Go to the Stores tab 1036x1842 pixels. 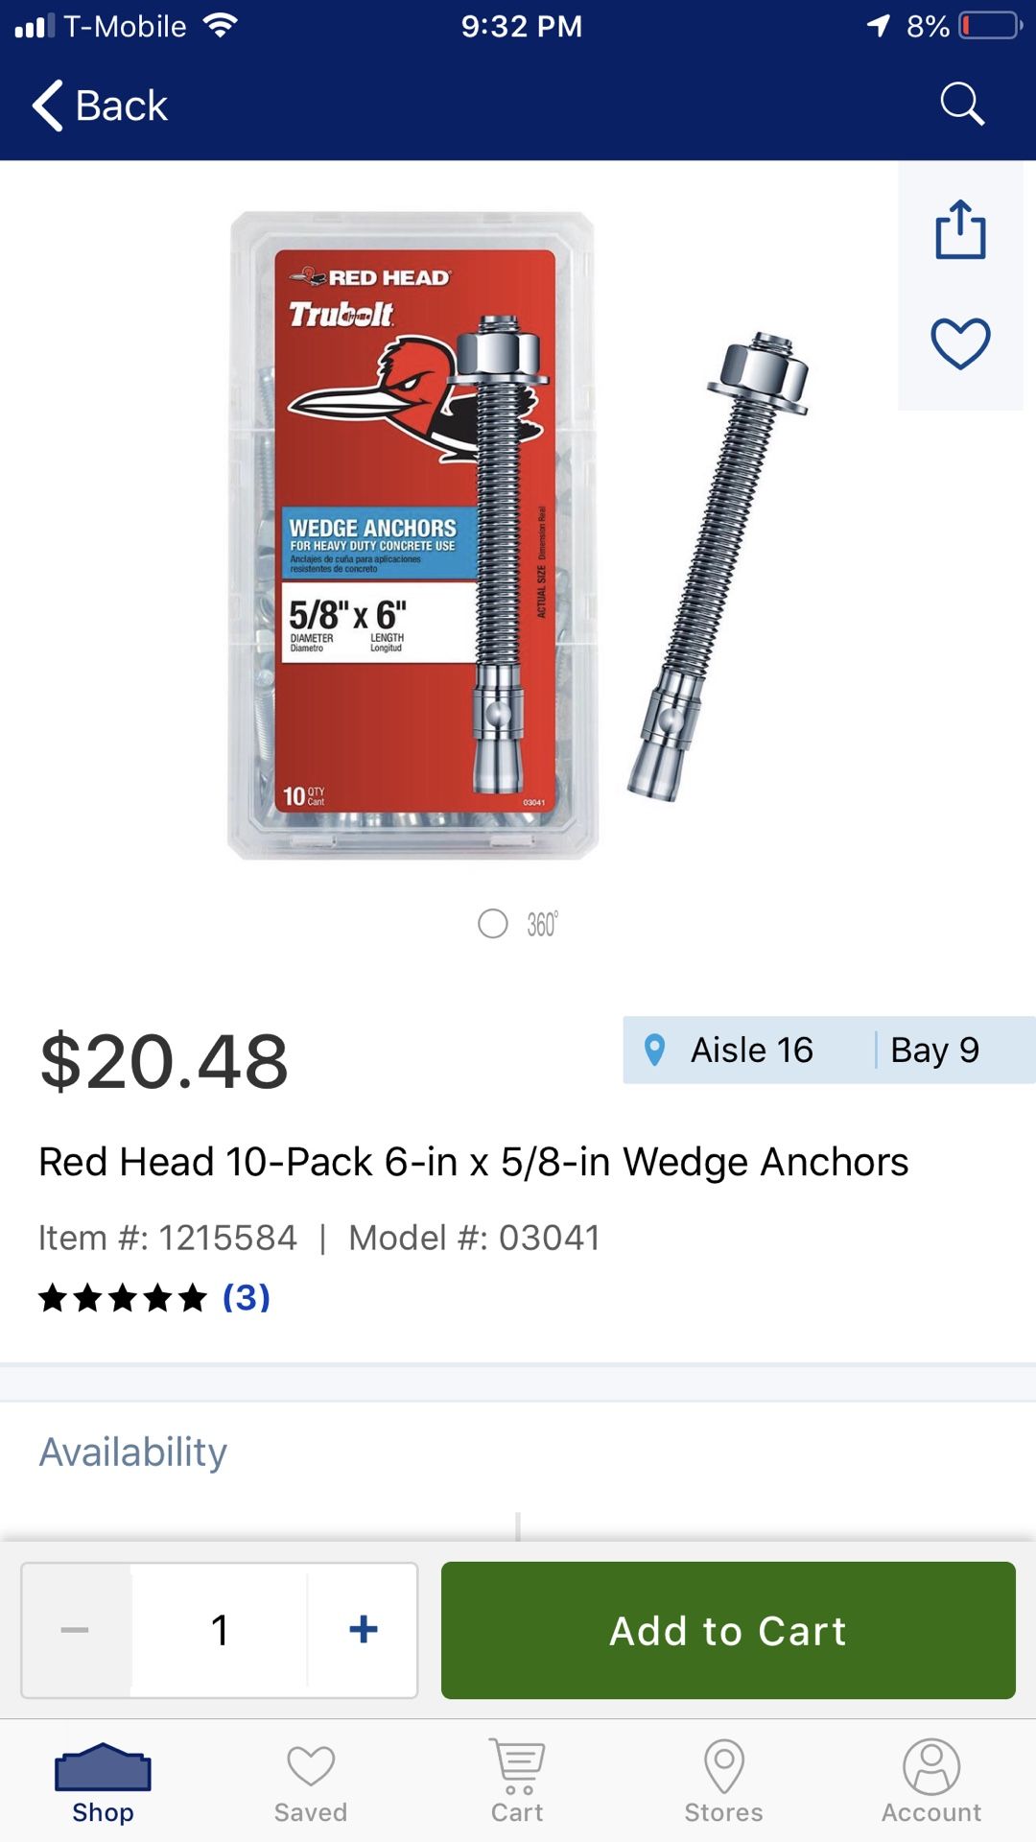[723, 1783]
